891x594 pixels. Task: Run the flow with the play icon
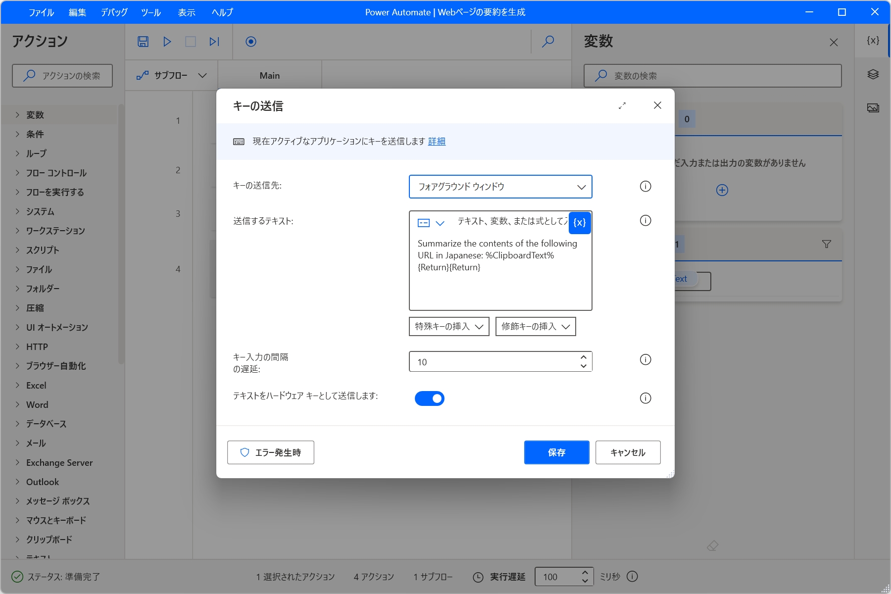(x=167, y=42)
